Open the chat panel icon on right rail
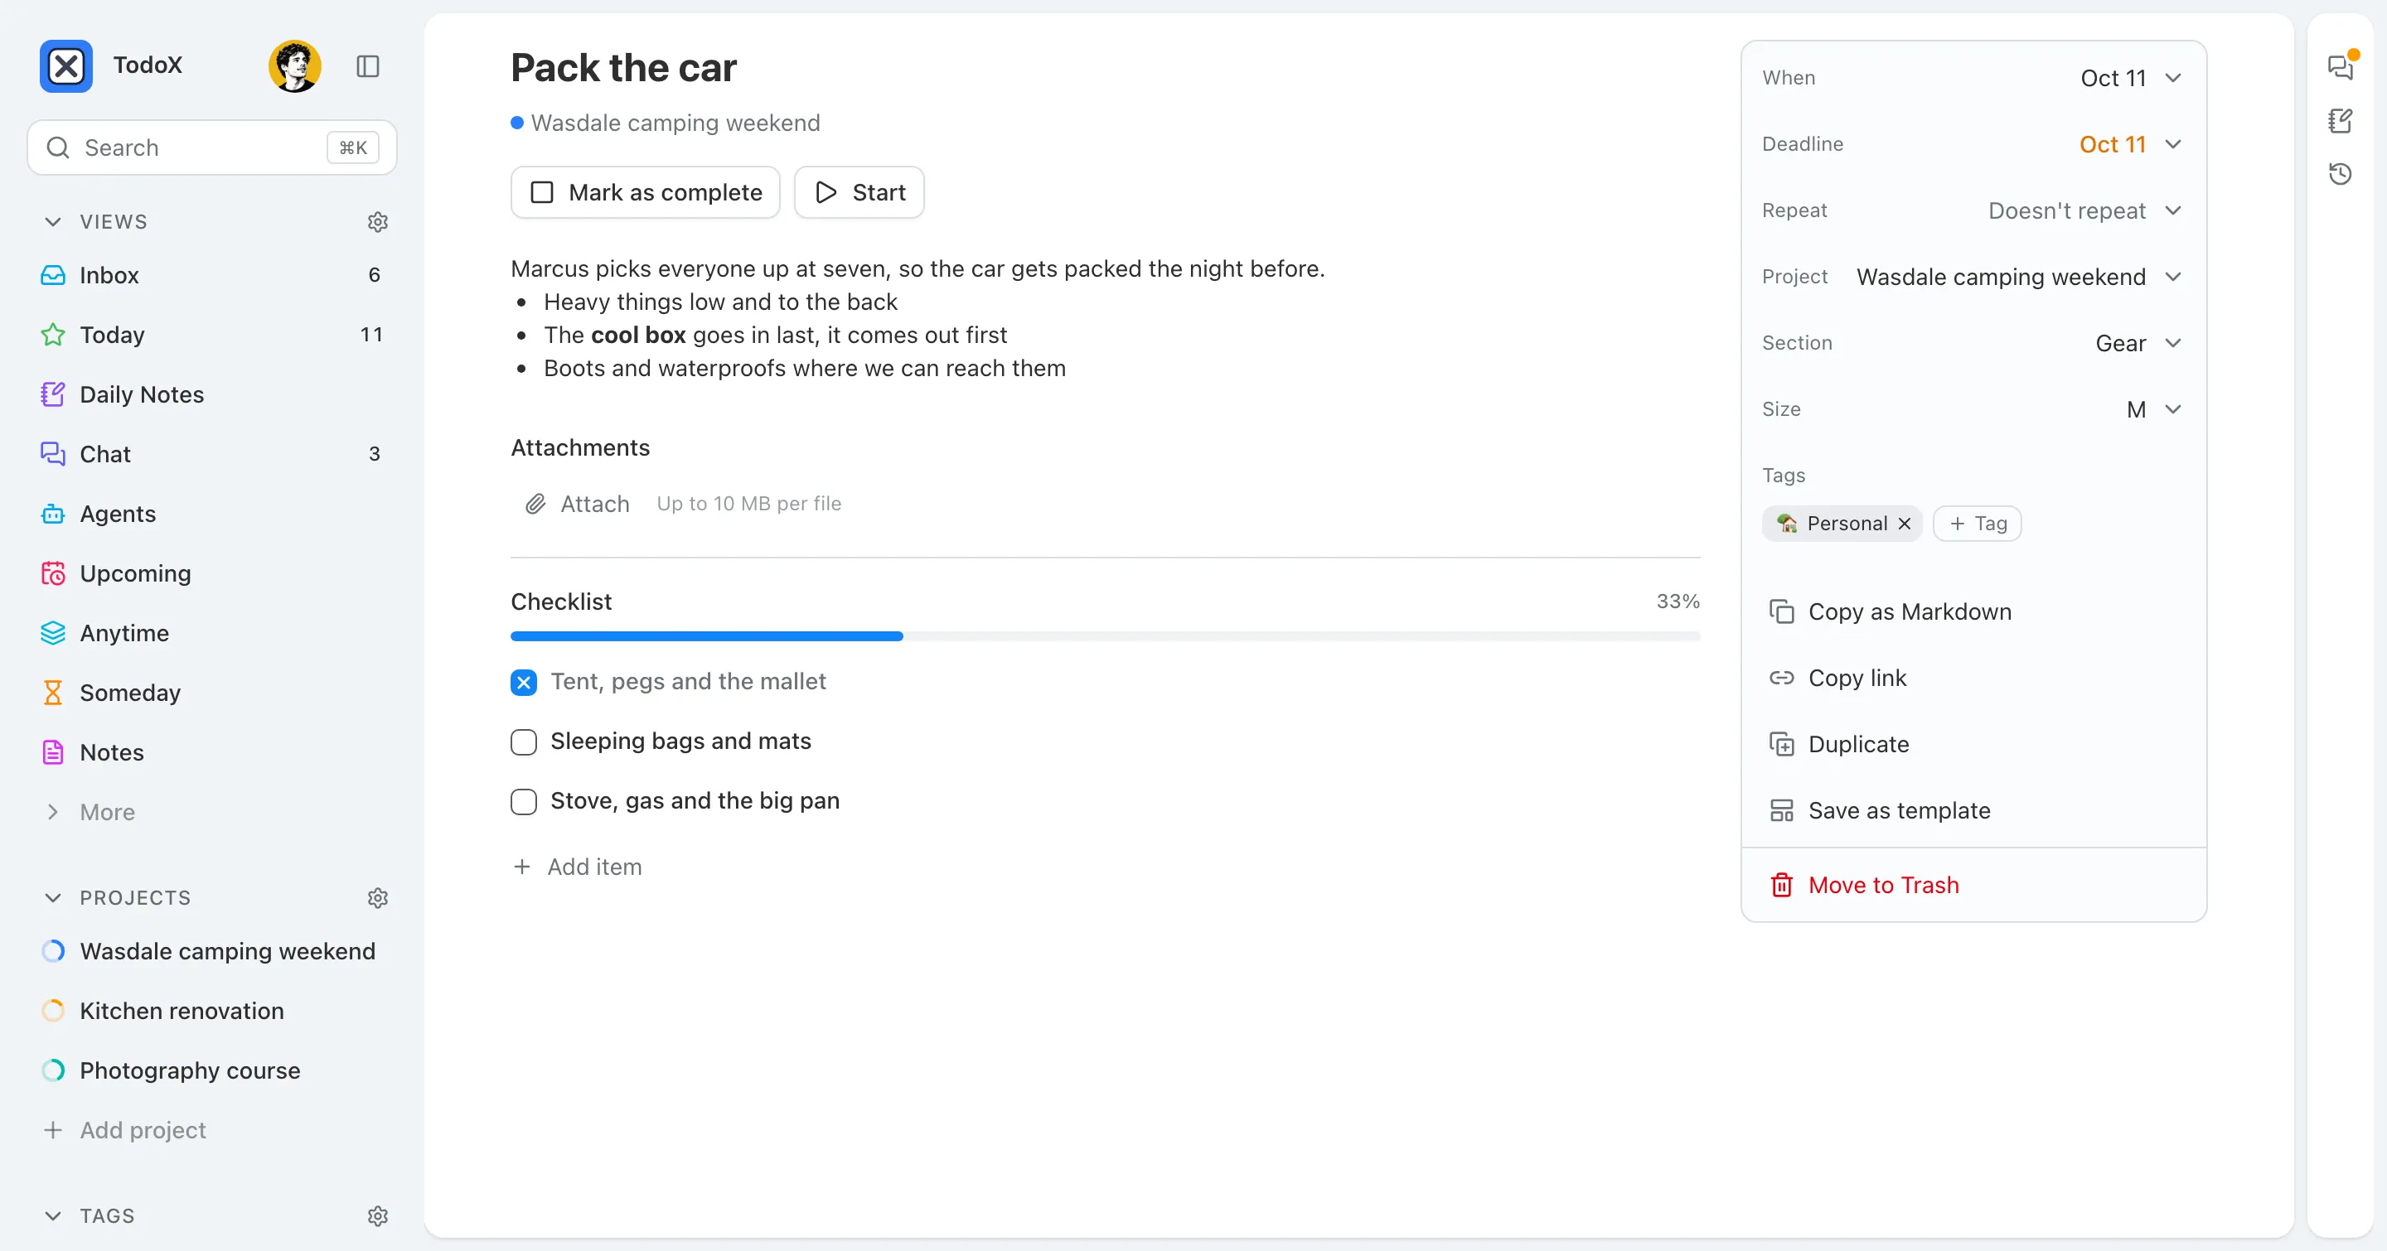Image resolution: width=2387 pixels, height=1251 pixels. point(2340,66)
